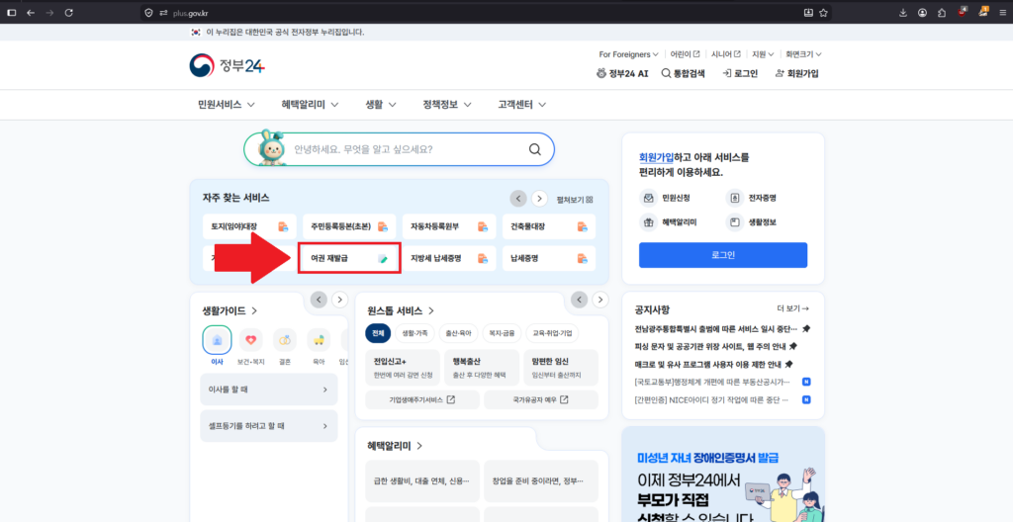
Task: Expand 지원 dropdown
Action: (x=763, y=54)
